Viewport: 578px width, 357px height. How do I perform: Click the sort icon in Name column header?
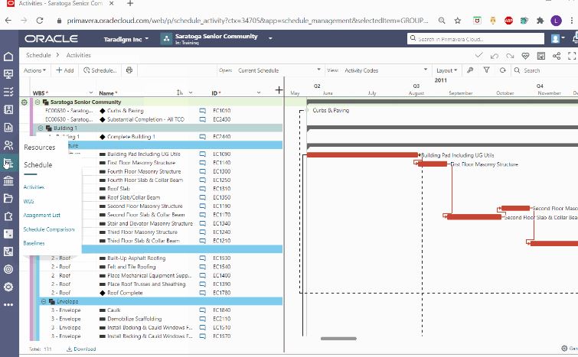click(179, 92)
